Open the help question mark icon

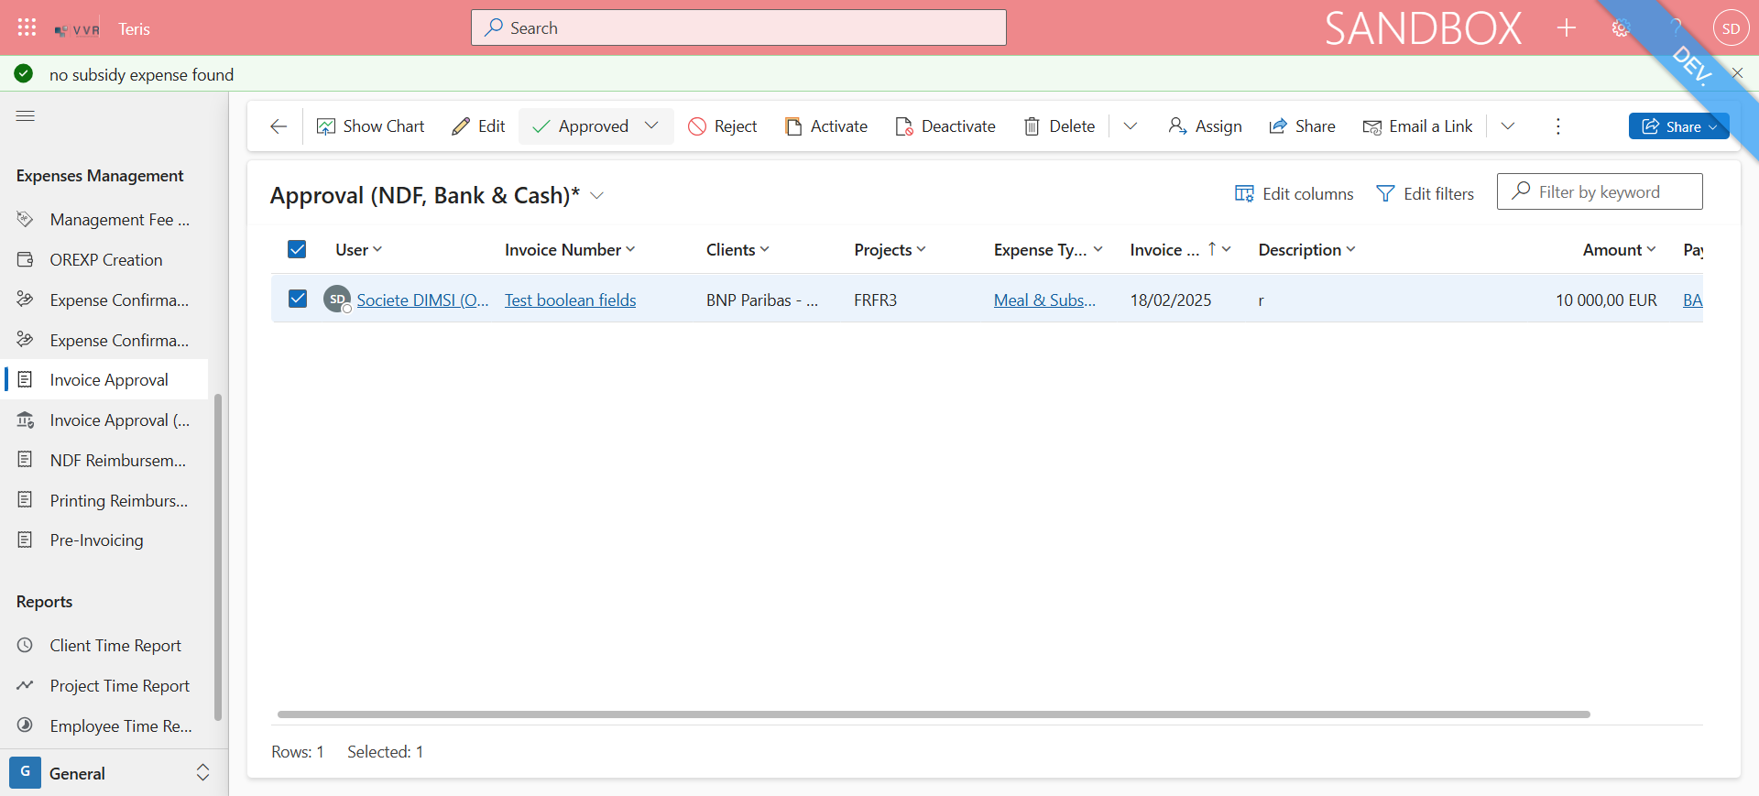[x=1675, y=27]
